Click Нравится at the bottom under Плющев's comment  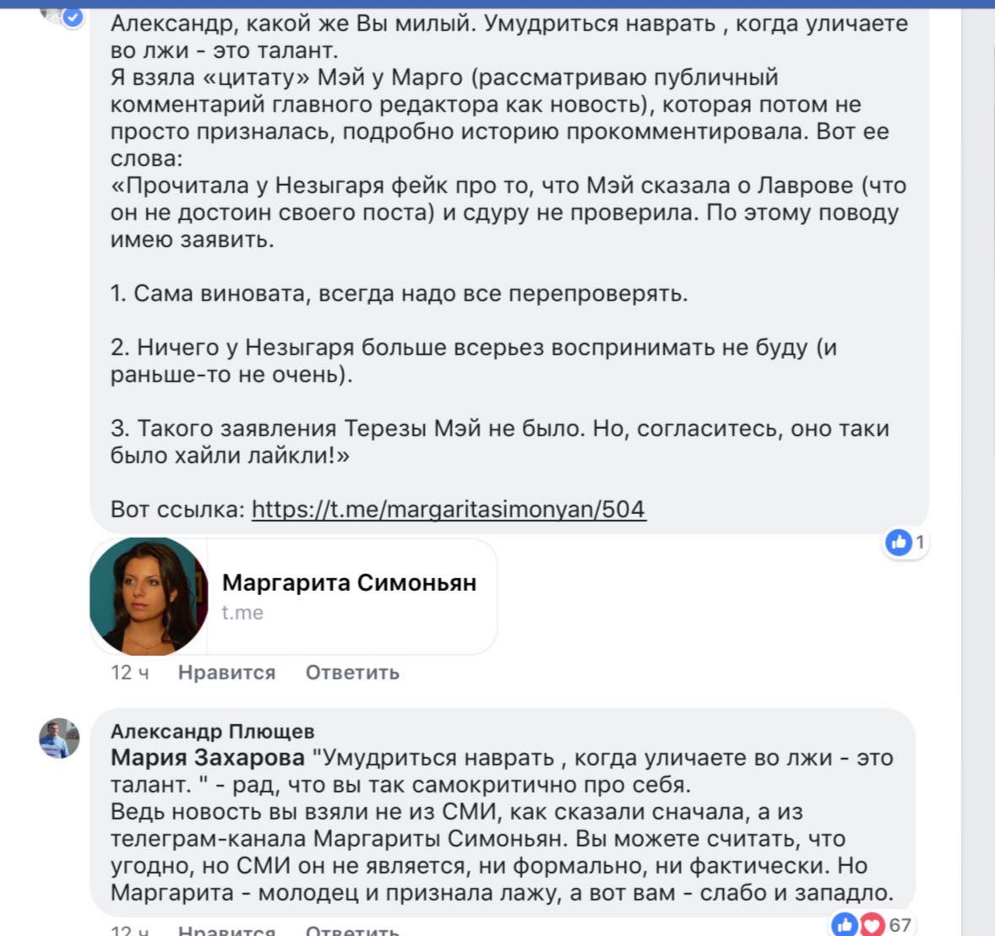tap(226, 930)
